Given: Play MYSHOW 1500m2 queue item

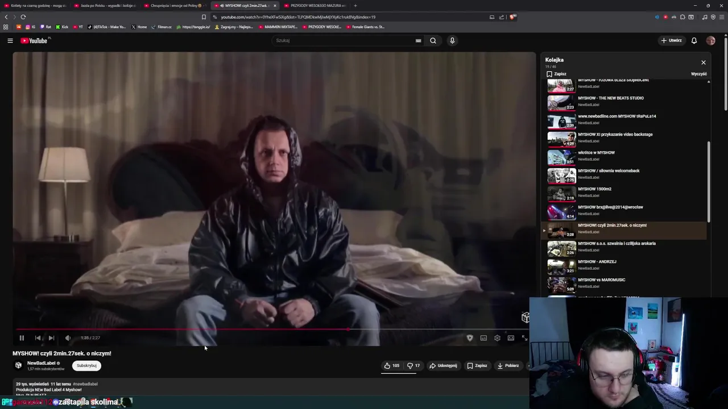Looking at the screenshot, I should point(627,193).
